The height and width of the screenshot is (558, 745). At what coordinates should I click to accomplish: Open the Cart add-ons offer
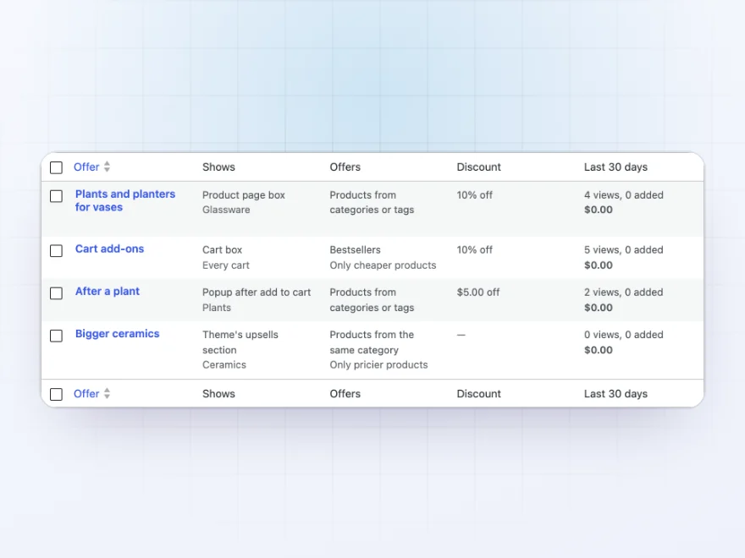pyautogui.click(x=109, y=249)
